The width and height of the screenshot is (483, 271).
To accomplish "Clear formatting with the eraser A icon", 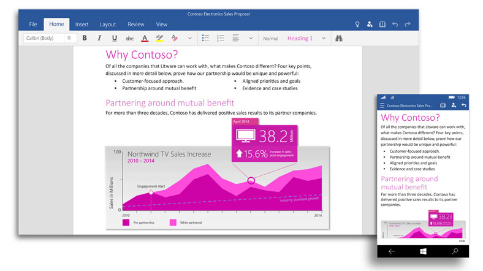I will (175, 38).
